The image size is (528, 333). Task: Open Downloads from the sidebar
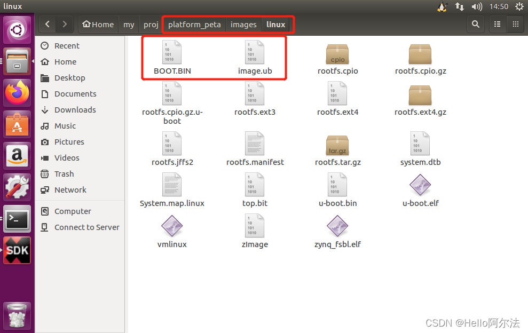coord(76,110)
